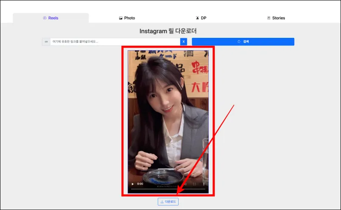Open the Photo tab
The height and width of the screenshot is (210, 341).
pos(127,18)
